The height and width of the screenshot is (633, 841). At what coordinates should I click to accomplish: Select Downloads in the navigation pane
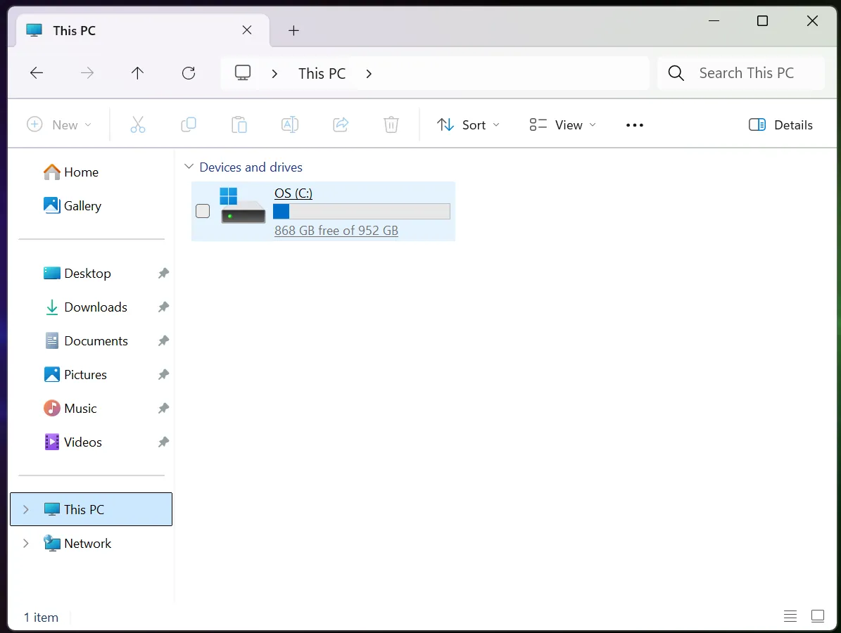pos(95,307)
